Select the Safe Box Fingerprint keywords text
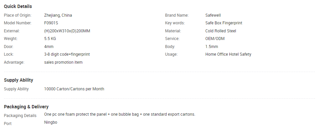This screenshot has height=127, width=317. click(x=224, y=23)
